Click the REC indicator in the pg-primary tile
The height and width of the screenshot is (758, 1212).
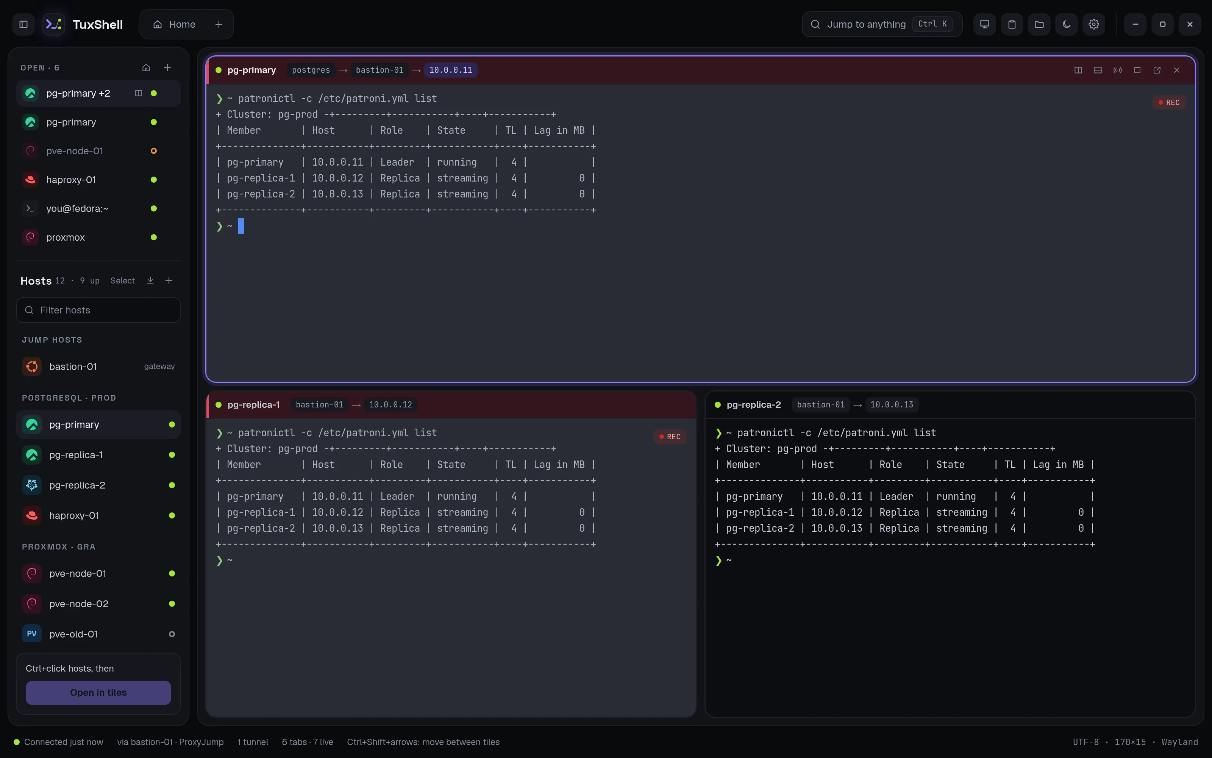point(1169,102)
